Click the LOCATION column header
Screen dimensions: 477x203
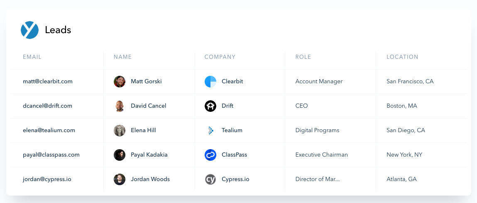[402, 57]
